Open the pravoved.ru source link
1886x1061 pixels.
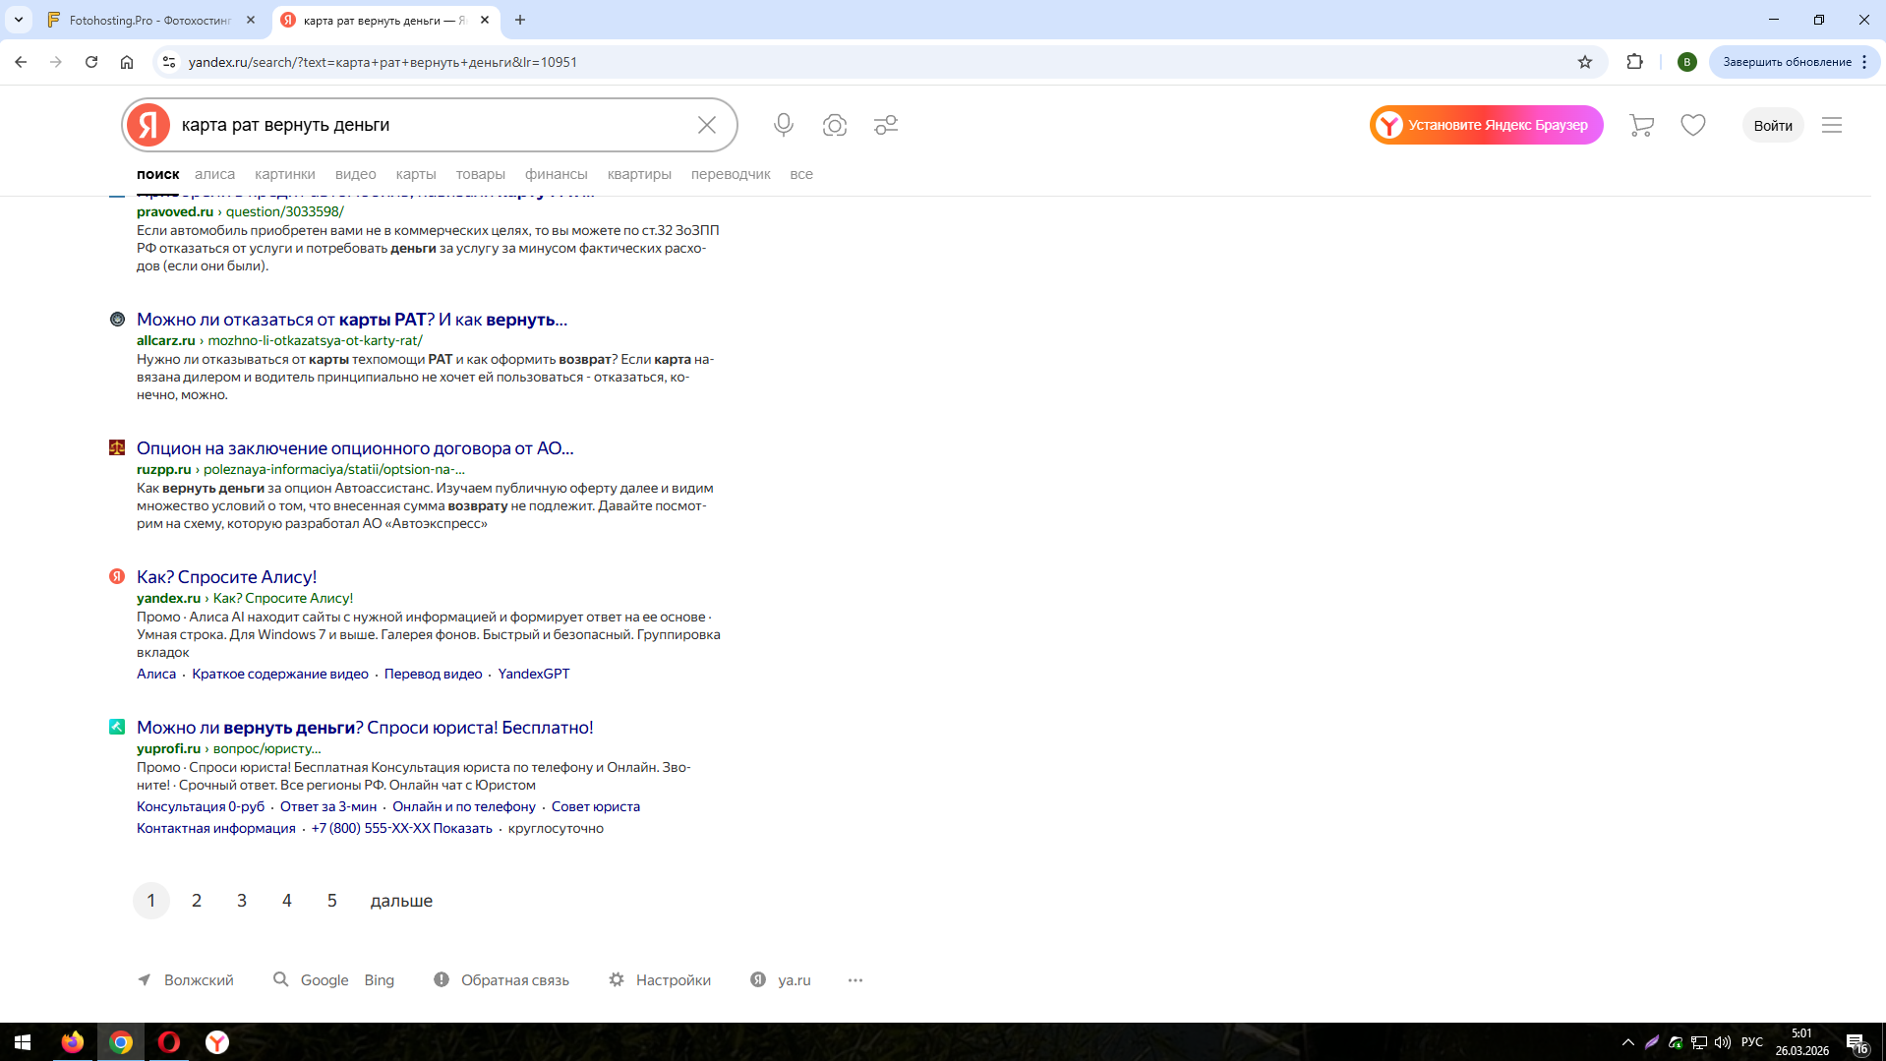tap(175, 211)
